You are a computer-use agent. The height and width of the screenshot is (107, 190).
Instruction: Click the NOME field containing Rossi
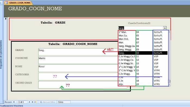[x=78, y=68]
